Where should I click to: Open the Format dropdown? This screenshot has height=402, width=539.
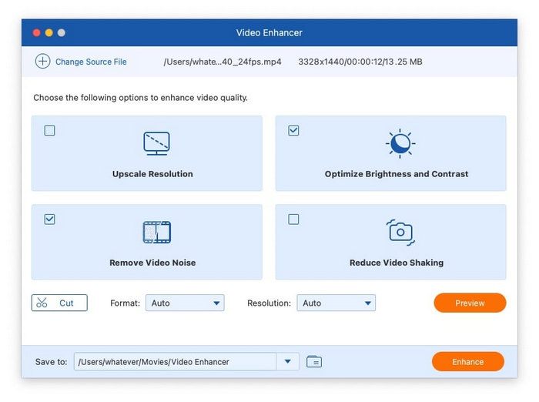pos(184,303)
